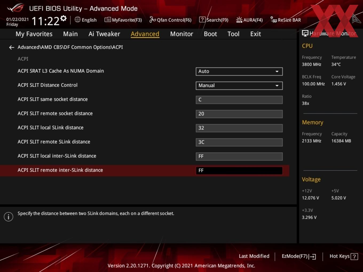This screenshot has height=272, width=363.
Task: Click Core Voltage value 1.456 V
Action: pyautogui.click(x=339, y=84)
